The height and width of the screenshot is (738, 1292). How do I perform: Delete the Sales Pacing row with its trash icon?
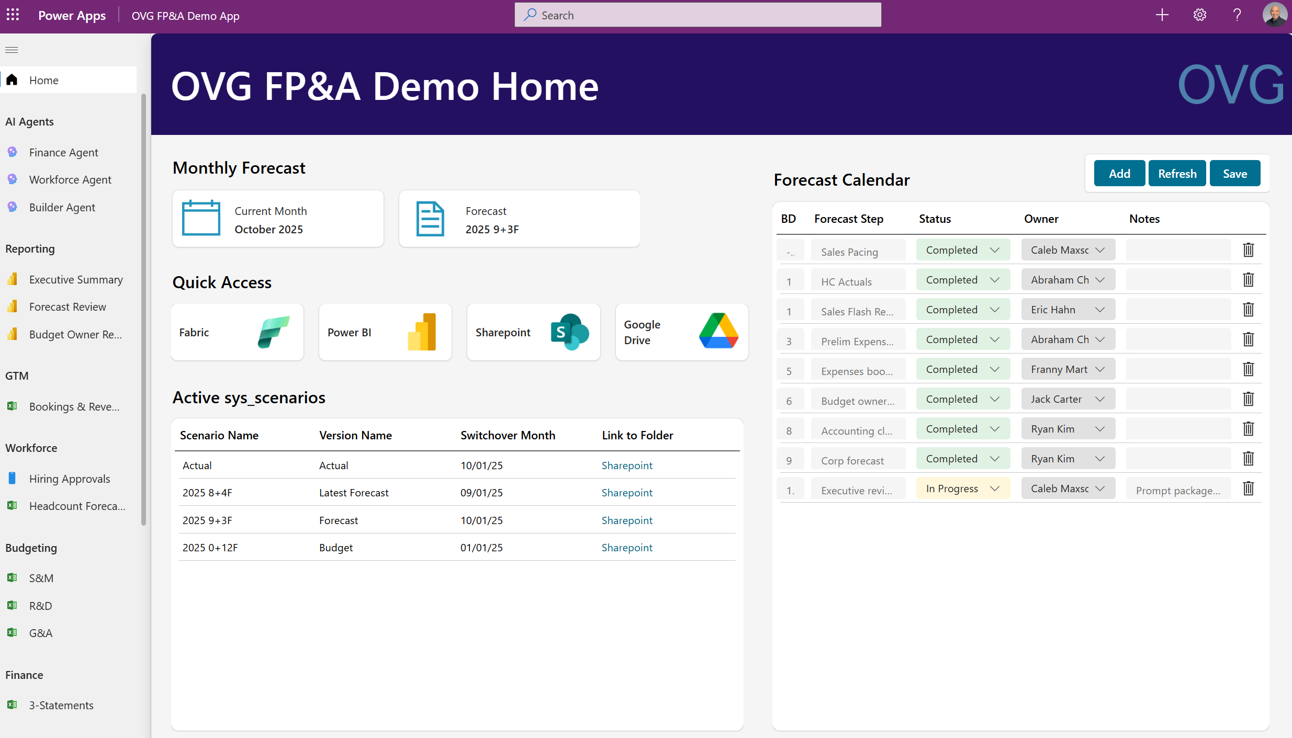[x=1248, y=250]
